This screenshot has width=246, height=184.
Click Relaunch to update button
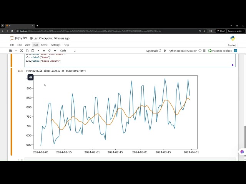coord(236,31)
